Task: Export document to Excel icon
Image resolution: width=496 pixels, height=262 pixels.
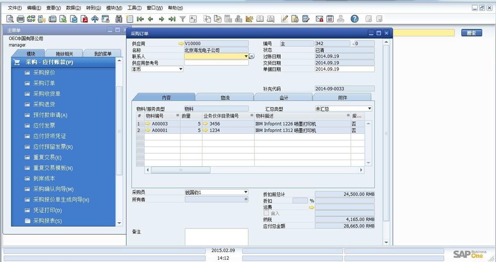Action: point(63,19)
